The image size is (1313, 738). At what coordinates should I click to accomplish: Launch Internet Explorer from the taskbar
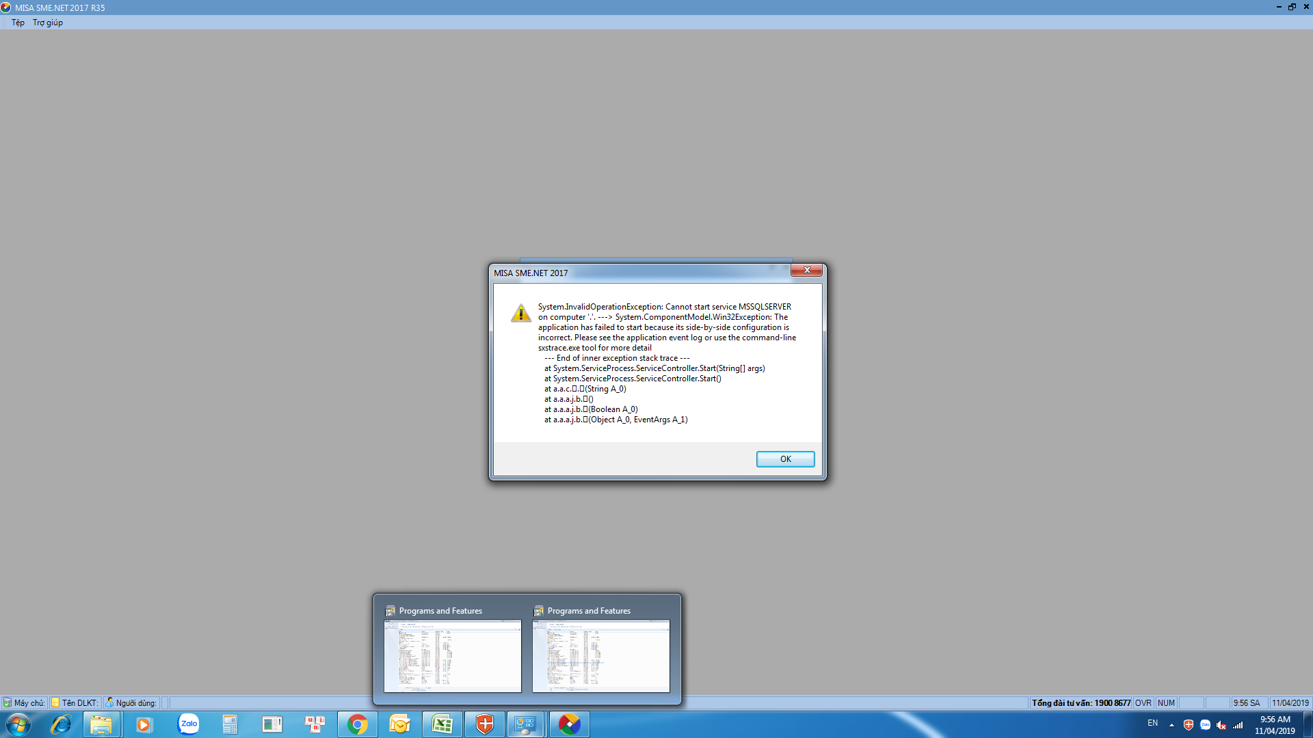pyautogui.click(x=61, y=724)
